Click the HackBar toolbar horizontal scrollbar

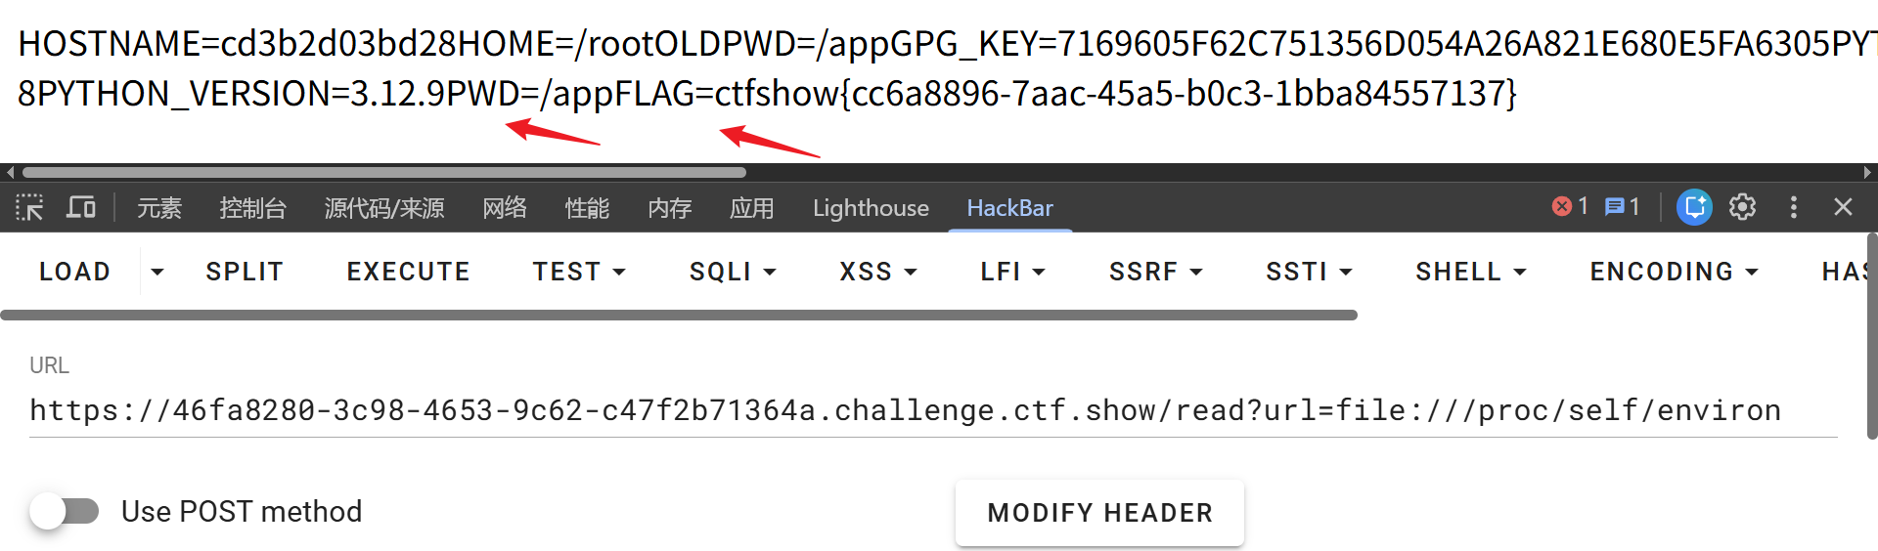coord(679,316)
